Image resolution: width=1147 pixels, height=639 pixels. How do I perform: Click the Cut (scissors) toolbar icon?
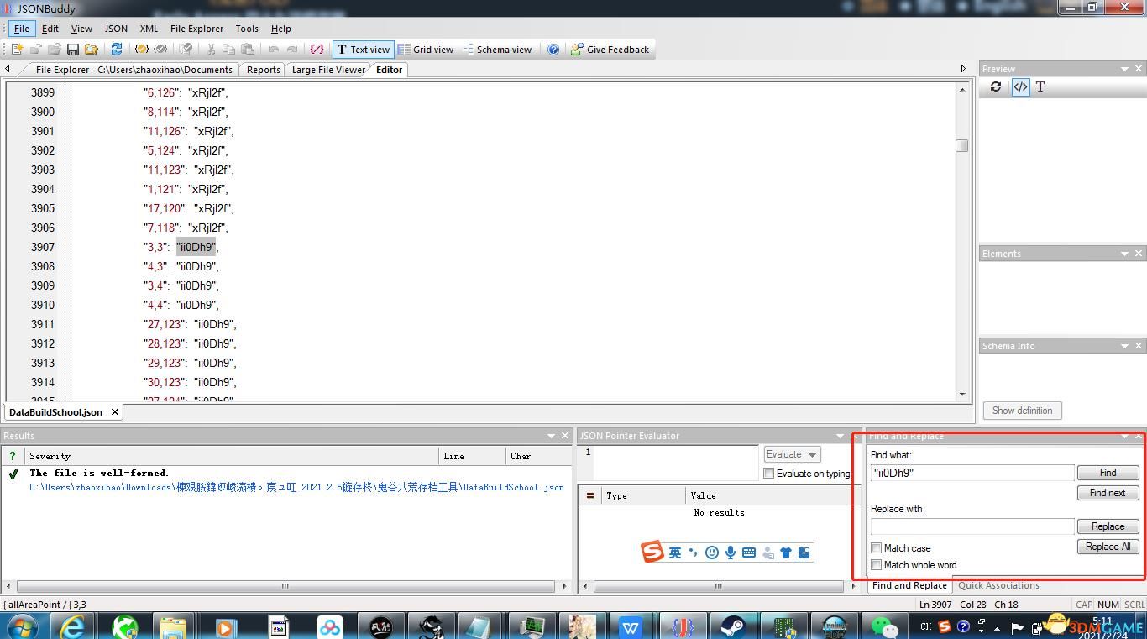coord(211,50)
